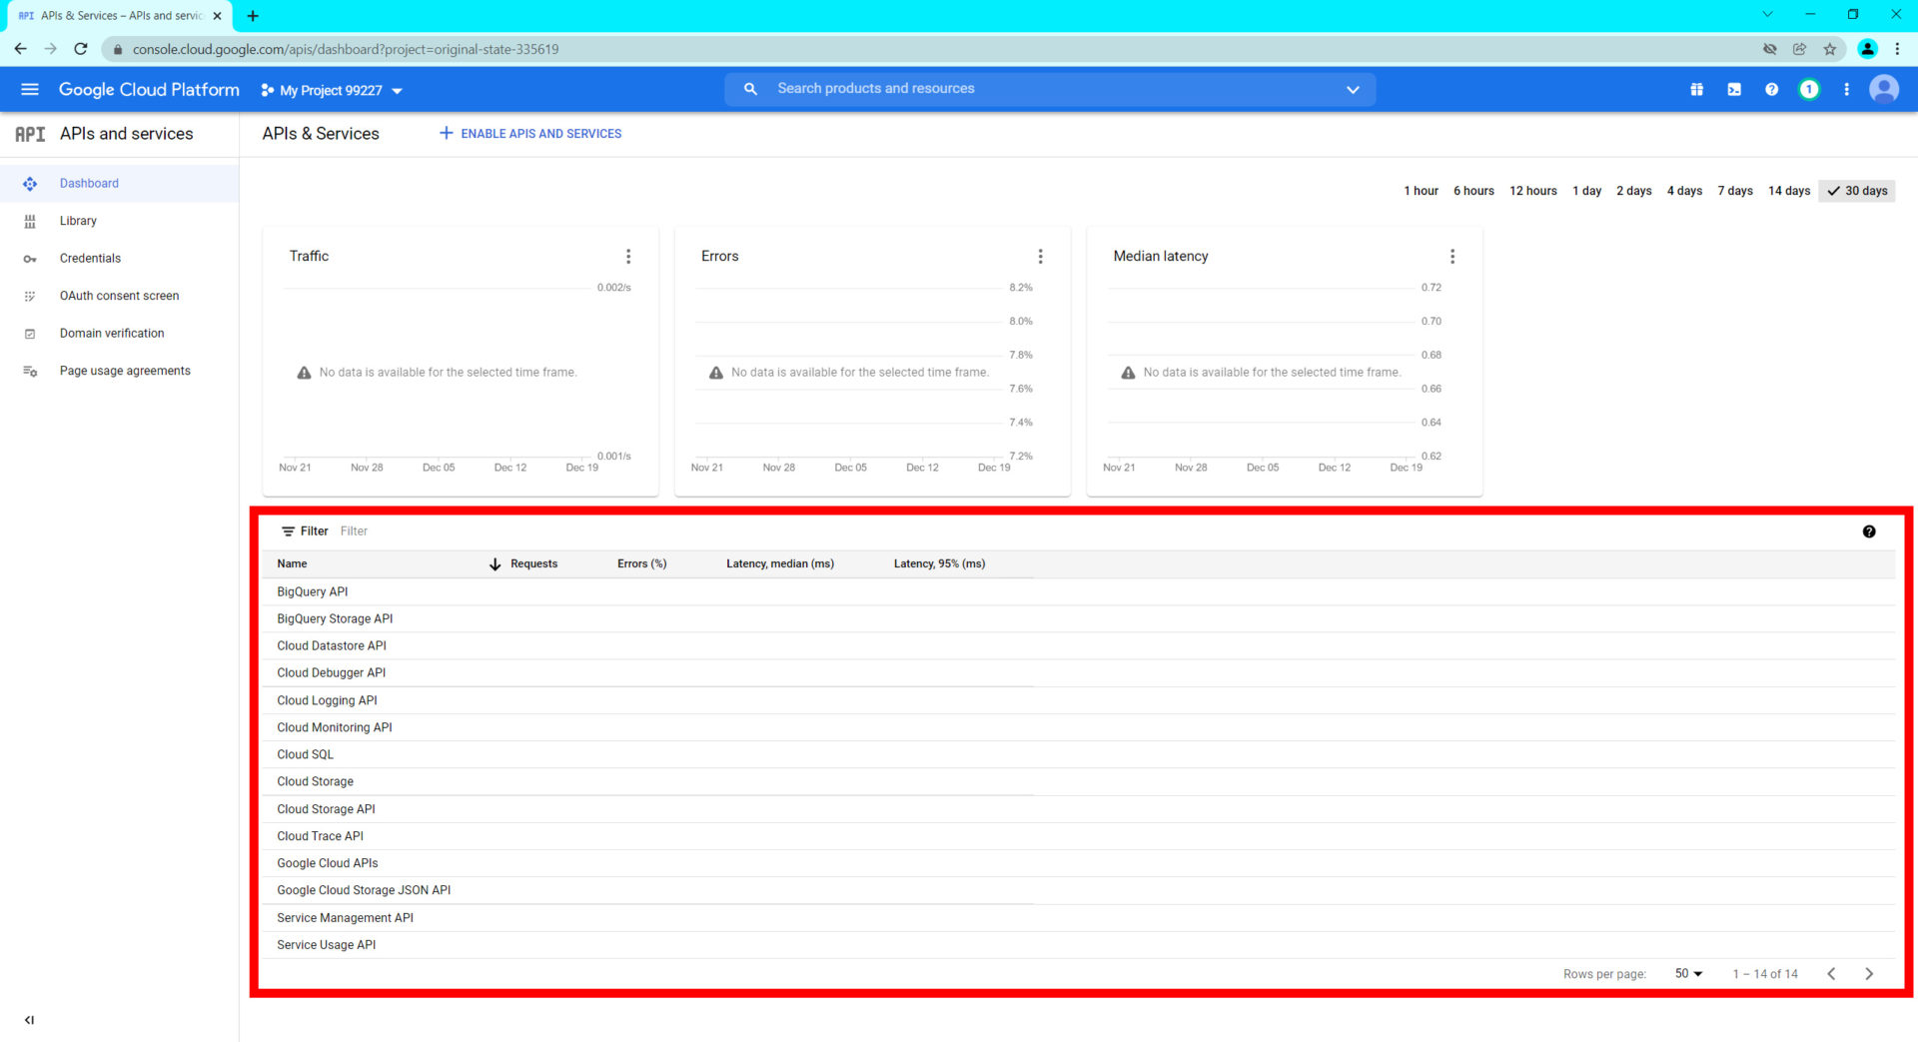
Task: Open Cloud Datastore API entry
Action: 332,646
